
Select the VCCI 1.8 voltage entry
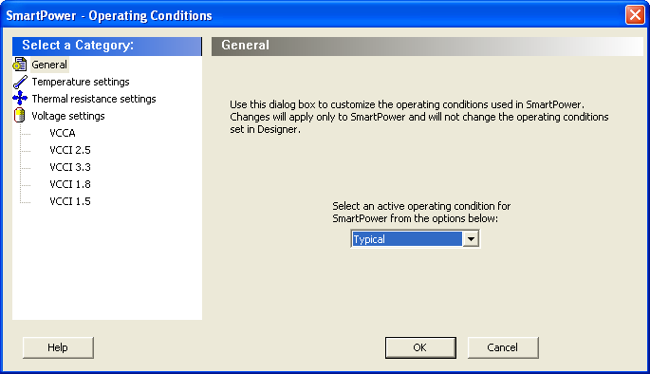(70, 184)
